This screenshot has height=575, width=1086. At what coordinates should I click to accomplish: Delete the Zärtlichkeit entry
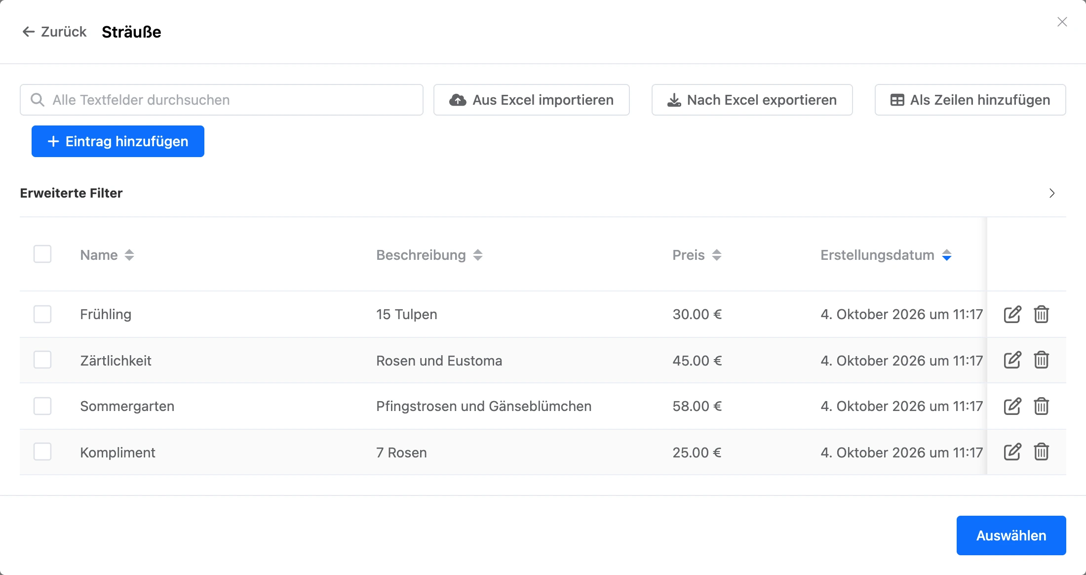click(1042, 360)
